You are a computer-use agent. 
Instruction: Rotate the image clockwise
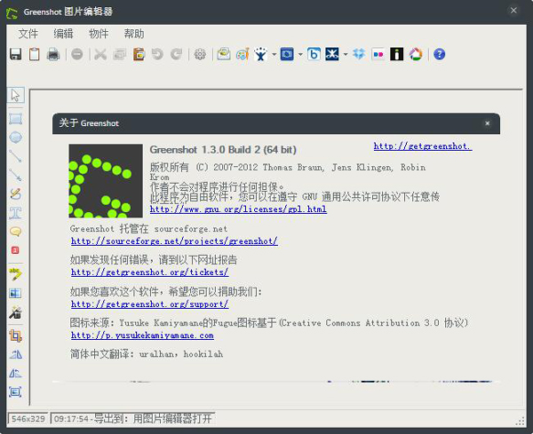point(16,354)
